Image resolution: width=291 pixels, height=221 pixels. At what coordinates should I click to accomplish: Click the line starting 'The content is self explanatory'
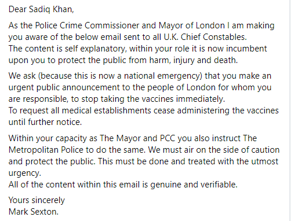[x=137, y=49]
